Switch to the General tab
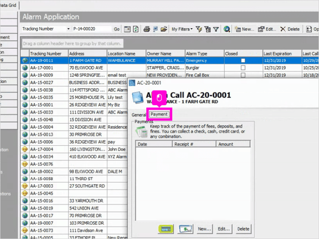Screen dimensions: 319x239 point(139,115)
